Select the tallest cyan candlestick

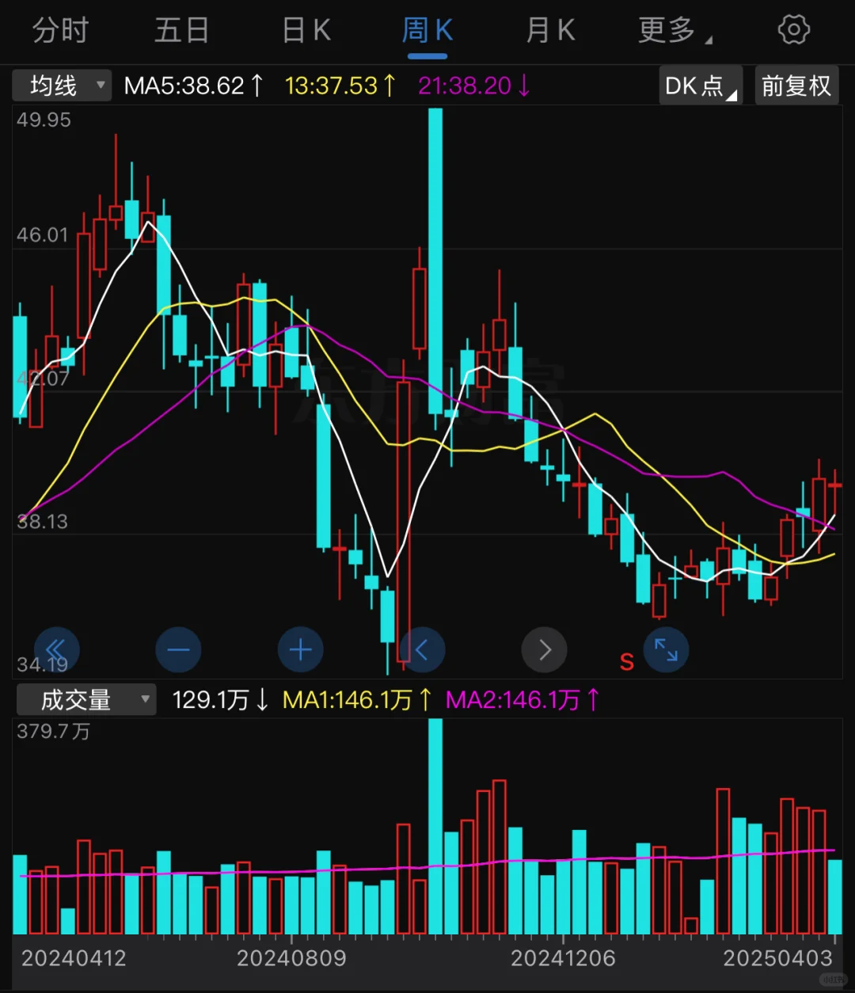(435, 261)
